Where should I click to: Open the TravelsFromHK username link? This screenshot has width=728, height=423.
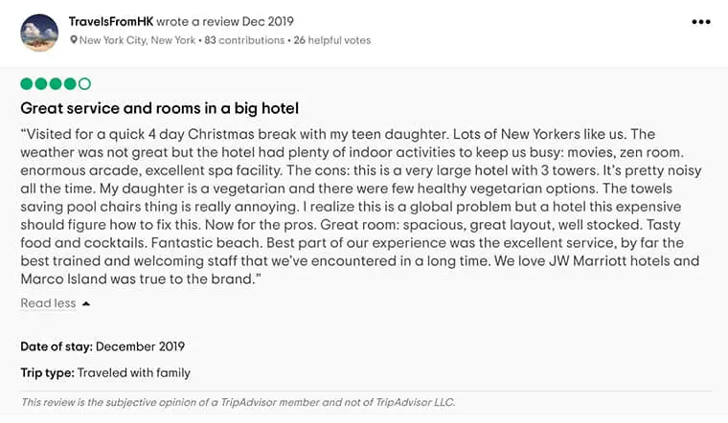(111, 21)
